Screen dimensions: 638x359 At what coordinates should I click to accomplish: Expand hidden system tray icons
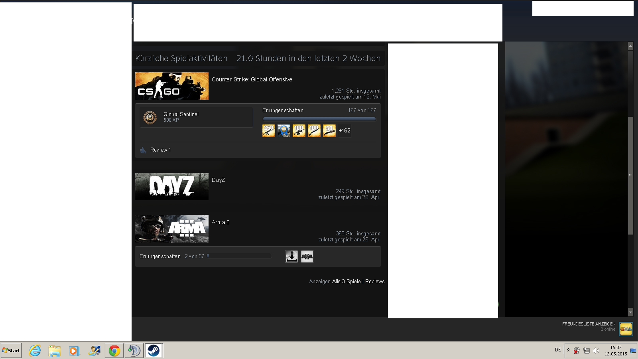pyautogui.click(x=568, y=350)
